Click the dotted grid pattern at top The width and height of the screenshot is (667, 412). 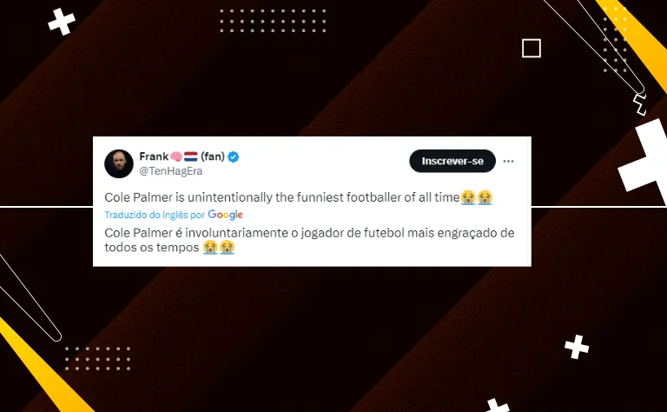point(273,21)
